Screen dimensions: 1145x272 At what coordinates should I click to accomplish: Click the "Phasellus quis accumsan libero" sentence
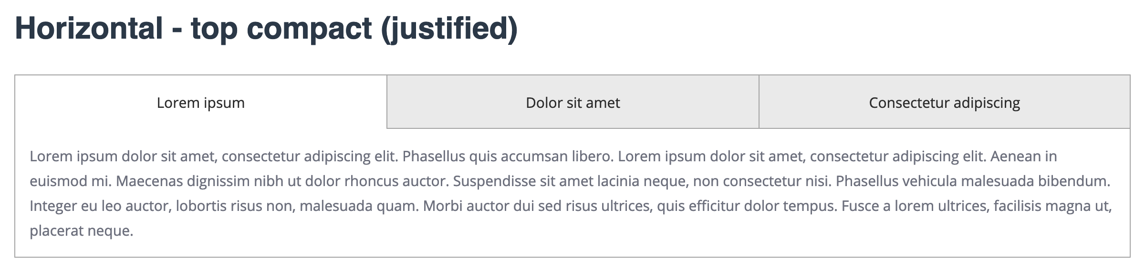point(508,157)
